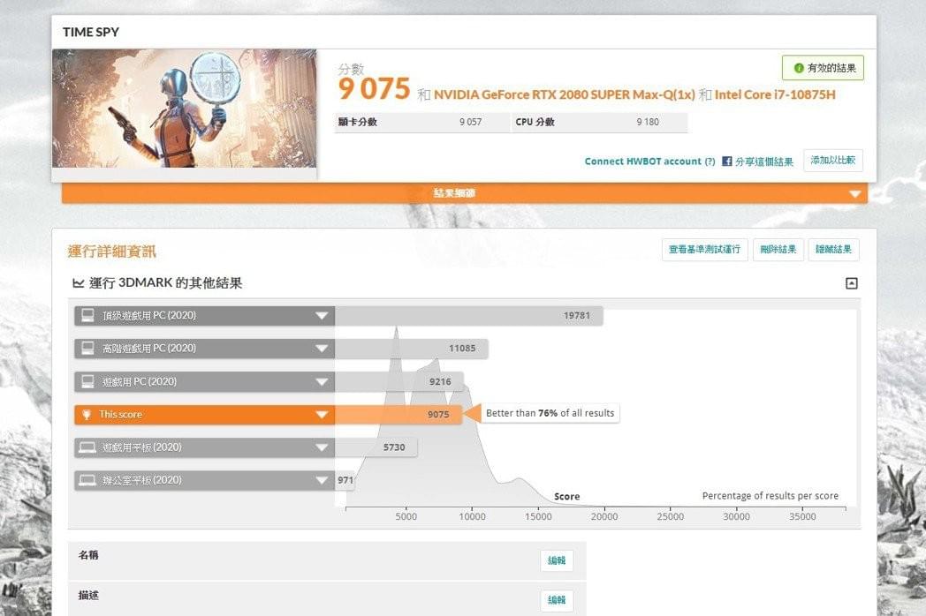Image resolution: width=926 pixels, height=616 pixels.
Task: Click the 刪除結果 delete result button
Action: [x=778, y=250]
